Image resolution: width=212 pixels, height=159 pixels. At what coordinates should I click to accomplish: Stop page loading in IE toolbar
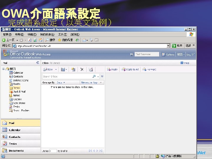click(x=30, y=40)
